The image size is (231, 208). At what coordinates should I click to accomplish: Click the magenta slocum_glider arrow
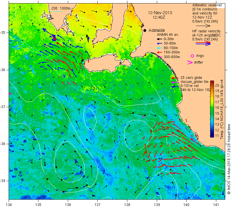click(x=175, y=82)
